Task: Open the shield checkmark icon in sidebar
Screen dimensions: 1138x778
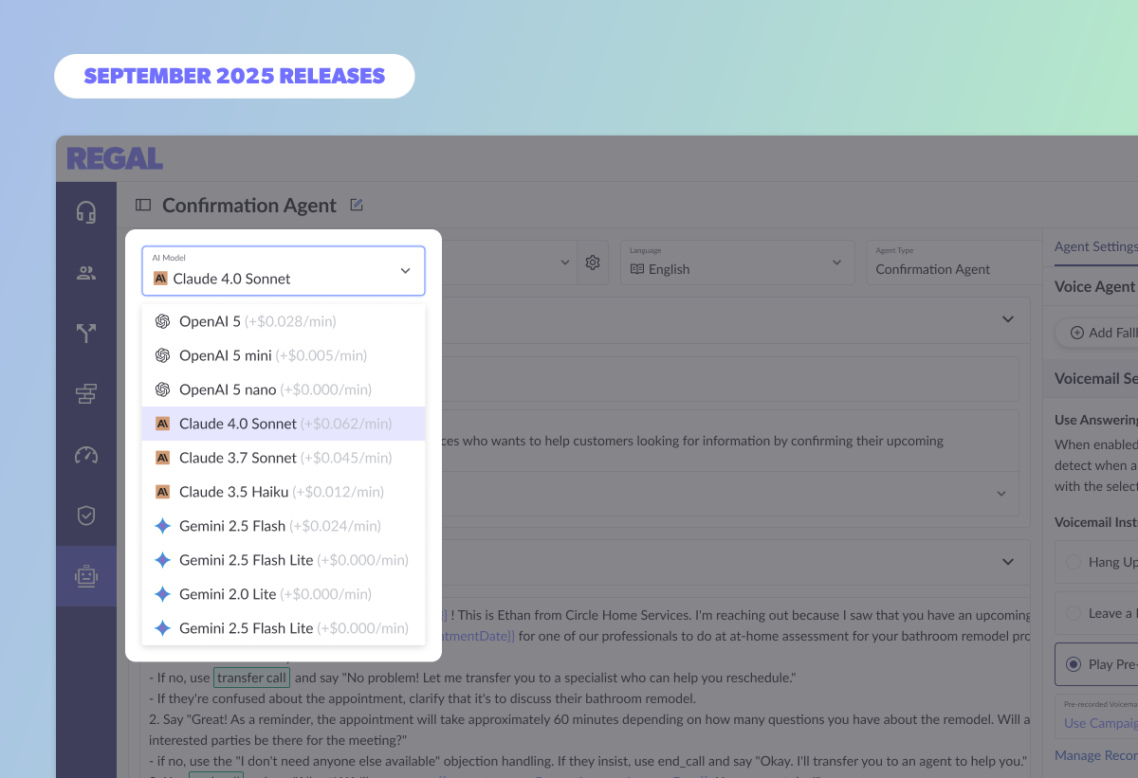Action: click(86, 516)
